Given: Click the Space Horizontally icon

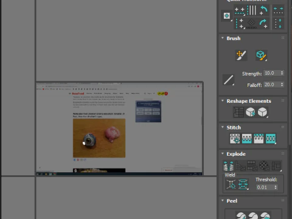Looking at the screenshot, I should click(x=278, y=10).
